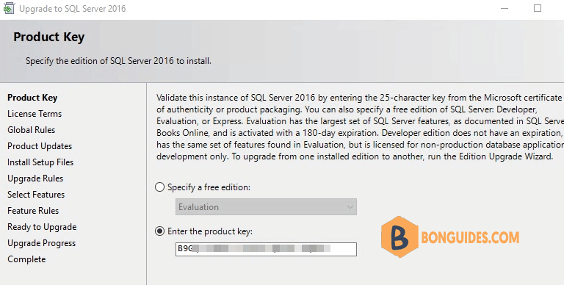Open the Evaluation edition dropdown

point(266,207)
